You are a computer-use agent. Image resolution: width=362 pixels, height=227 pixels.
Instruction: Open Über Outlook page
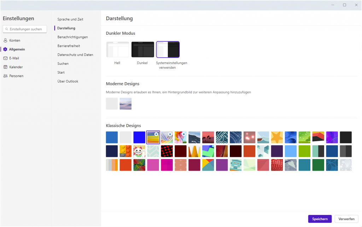pos(68,81)
